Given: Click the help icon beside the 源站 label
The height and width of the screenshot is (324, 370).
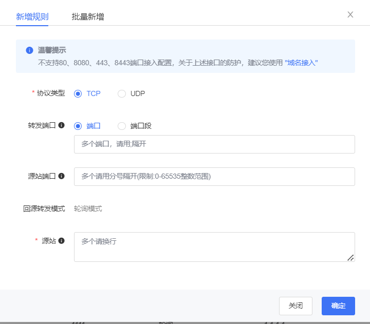Looking at the screenshot, I should tap(62, 241).
